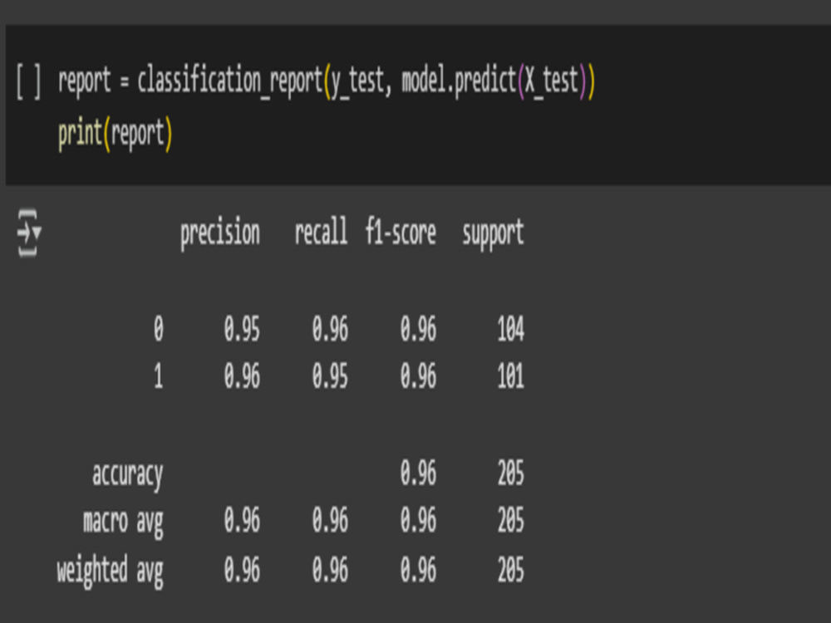Screen dimensions: 831x623
Task: Click recall 0.95 for class 1
Action: 330,377
